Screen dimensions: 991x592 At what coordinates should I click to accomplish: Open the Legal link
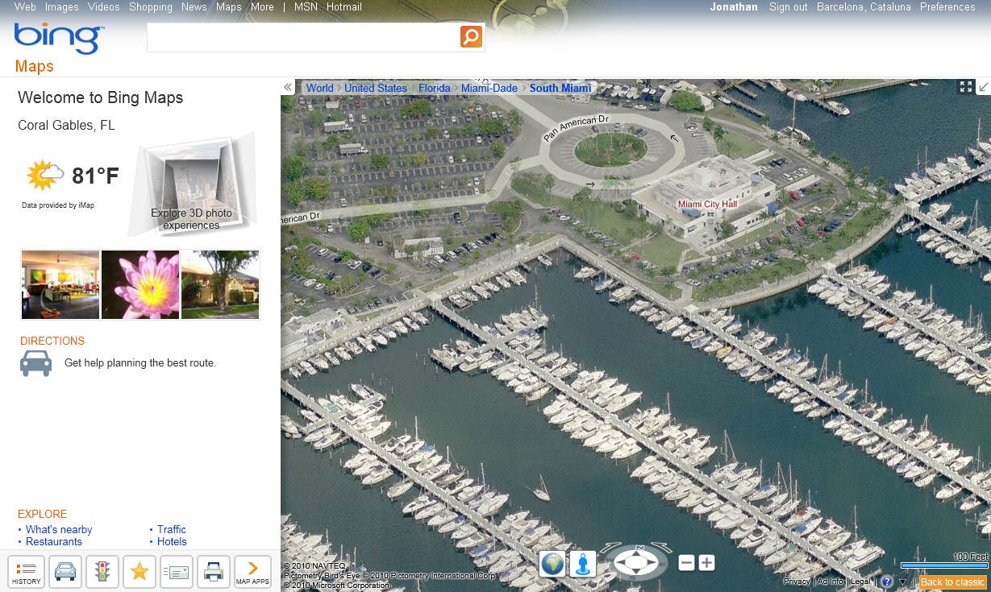pyautogui.click(x=860, y=582)
